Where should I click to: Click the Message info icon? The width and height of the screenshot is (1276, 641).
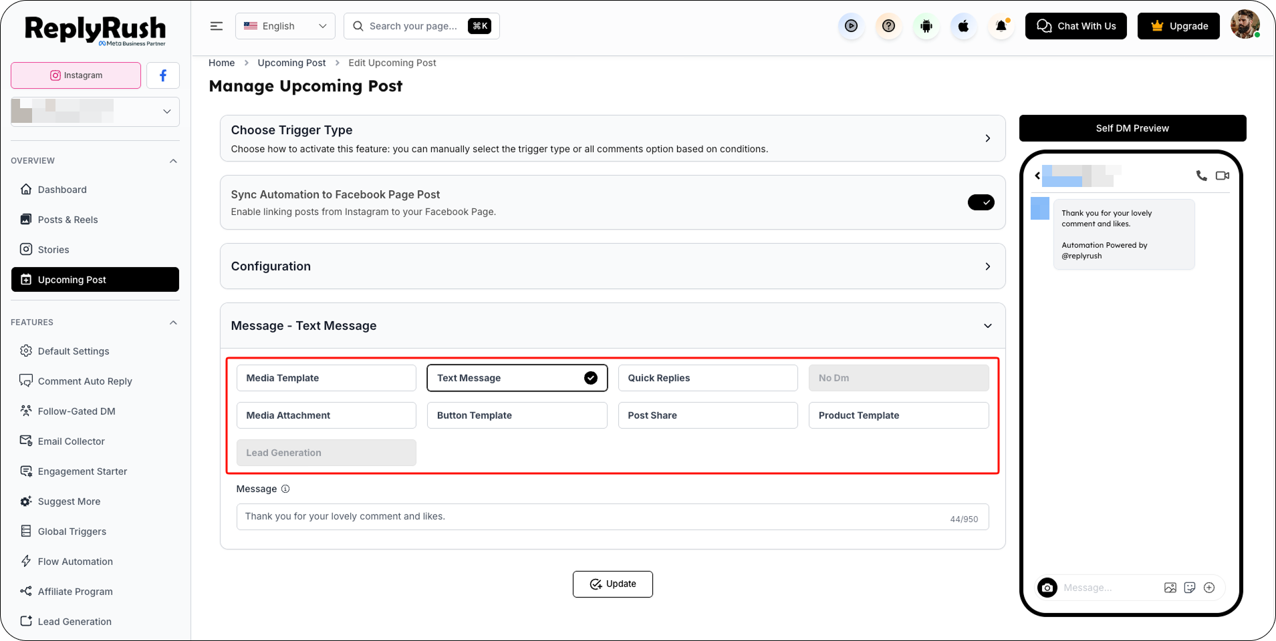[x=285, y=489]
